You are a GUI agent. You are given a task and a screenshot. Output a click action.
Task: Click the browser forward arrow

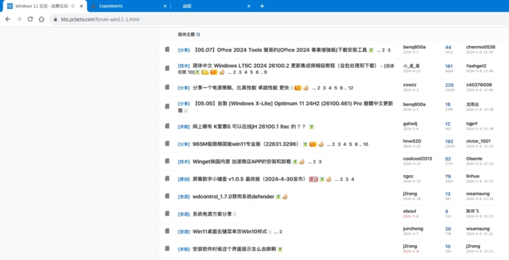(19, 19)
